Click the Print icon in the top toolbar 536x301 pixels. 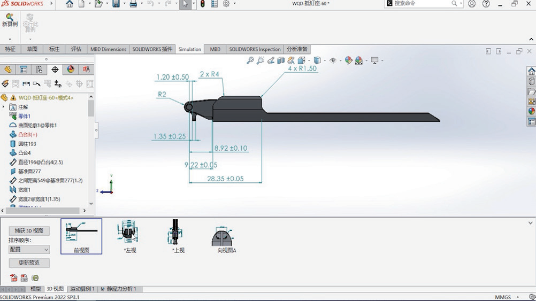point(133,4)
